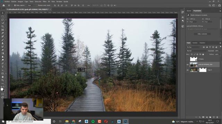222x124 pixels.
Task: Click the Home icon in options bar
Action: coord(4,6)
